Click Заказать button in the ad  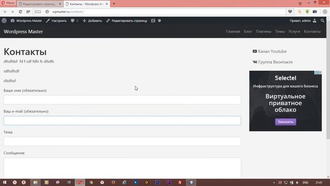click(285, 122)
